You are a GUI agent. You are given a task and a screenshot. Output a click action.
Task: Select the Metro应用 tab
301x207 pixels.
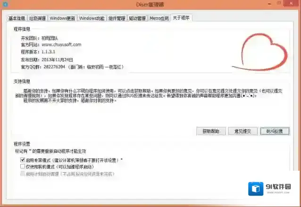click(x=159, y=18)
